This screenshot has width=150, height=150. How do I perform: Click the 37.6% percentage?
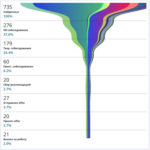tap(8, 35)
